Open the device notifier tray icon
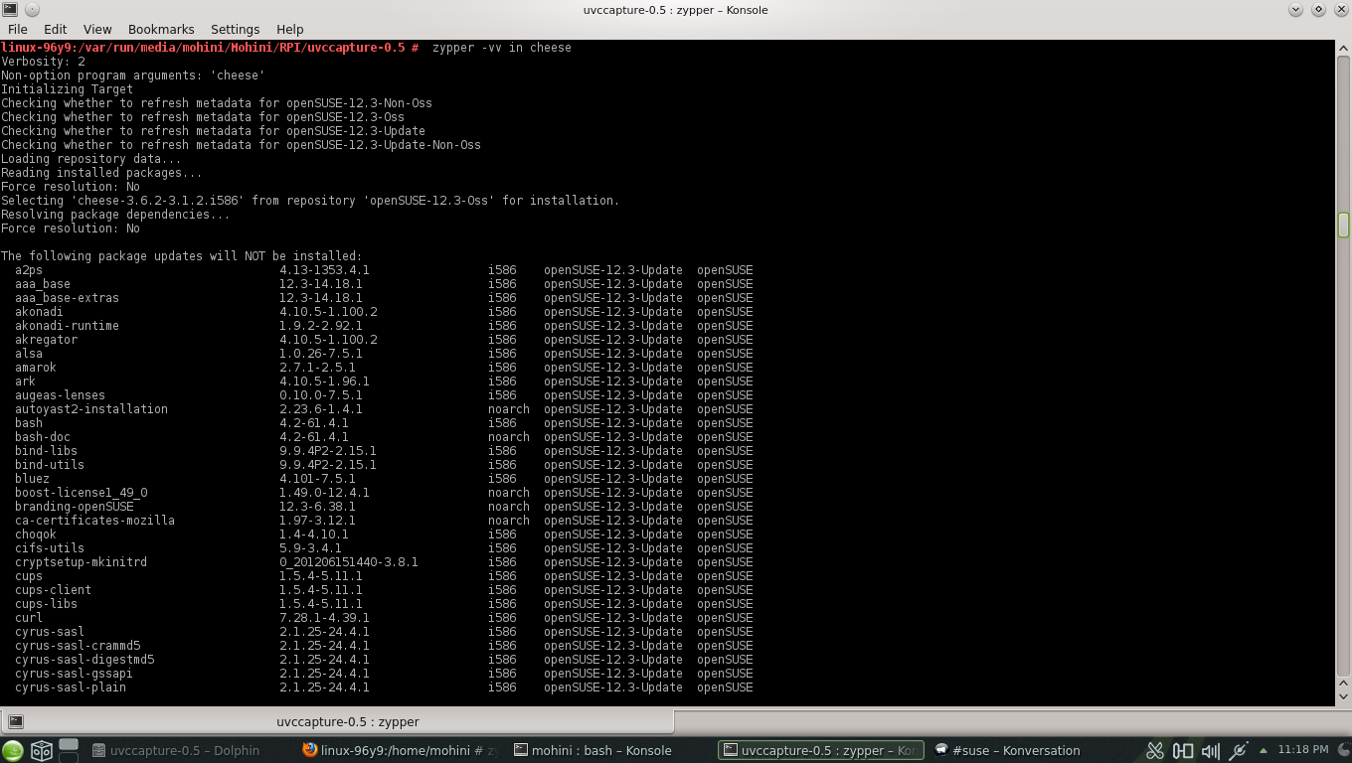 pos(1183,750)
